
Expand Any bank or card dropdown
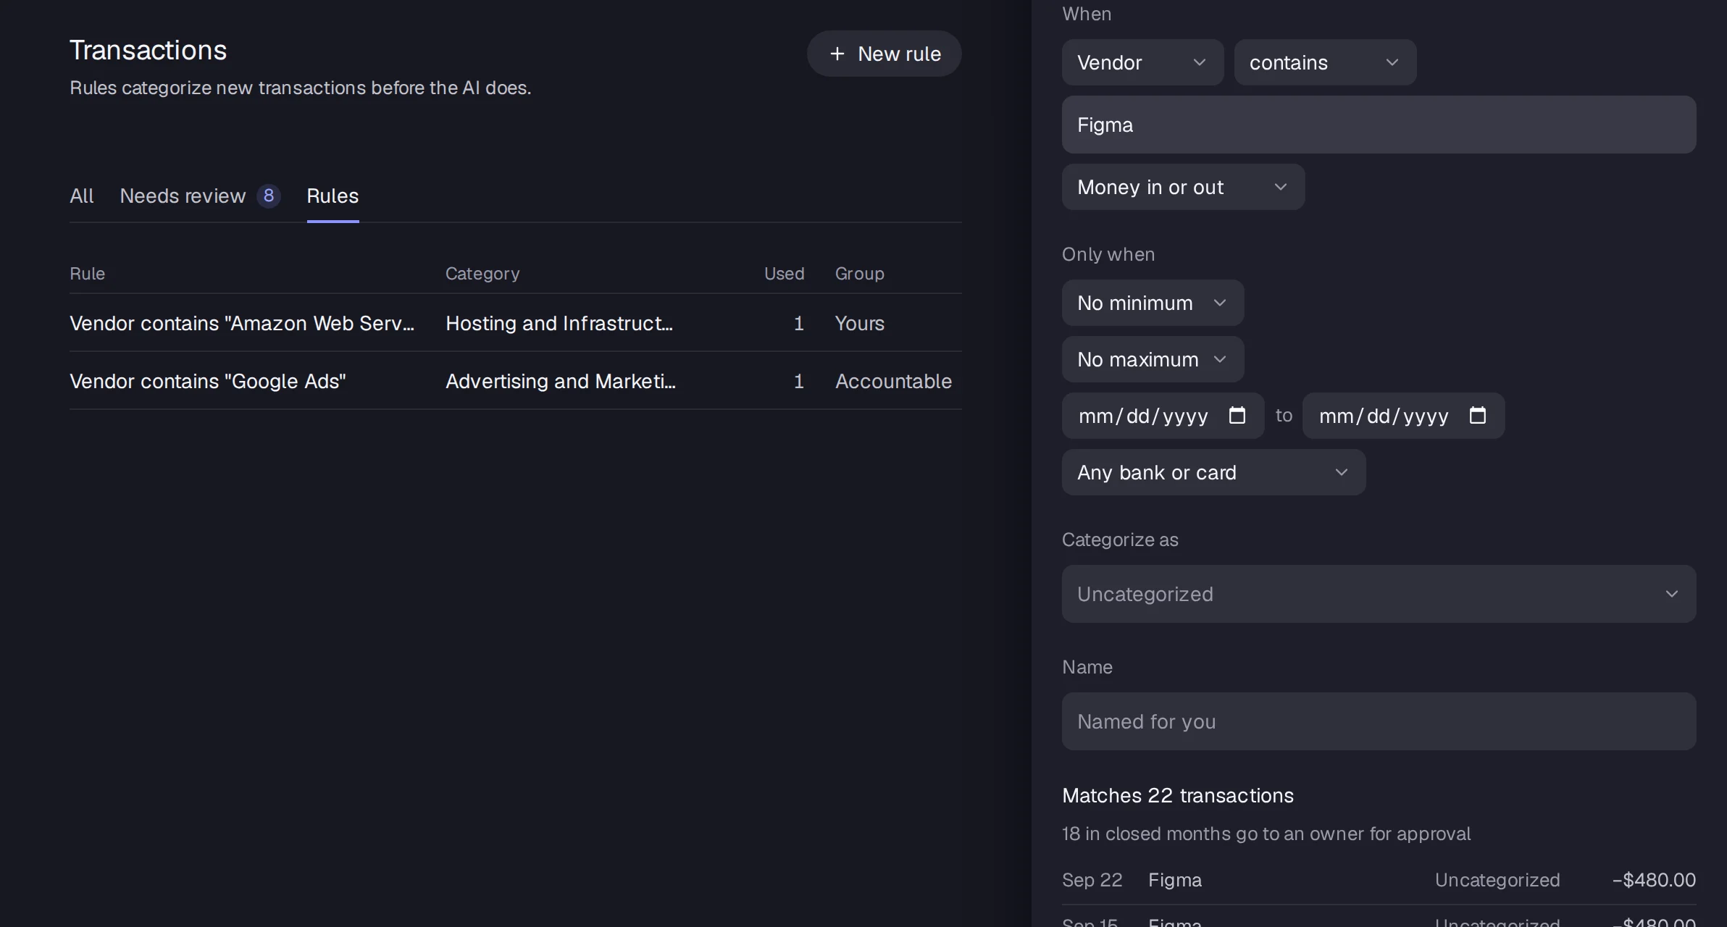pos(1213,472)
